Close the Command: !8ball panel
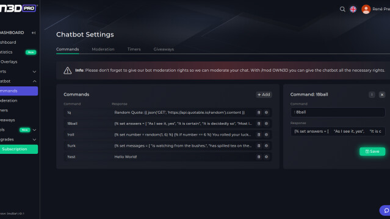Image resolution: width=390 pixels, height=219 pixels. click(x=382, y=94)
